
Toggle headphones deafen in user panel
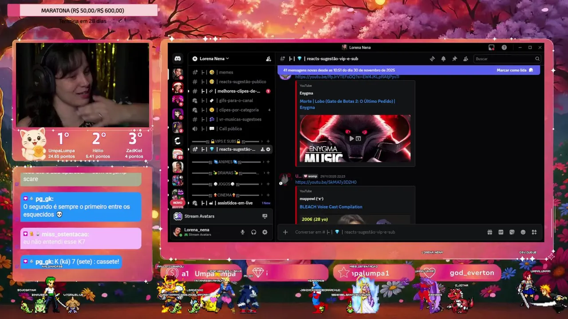click(254, 232)
